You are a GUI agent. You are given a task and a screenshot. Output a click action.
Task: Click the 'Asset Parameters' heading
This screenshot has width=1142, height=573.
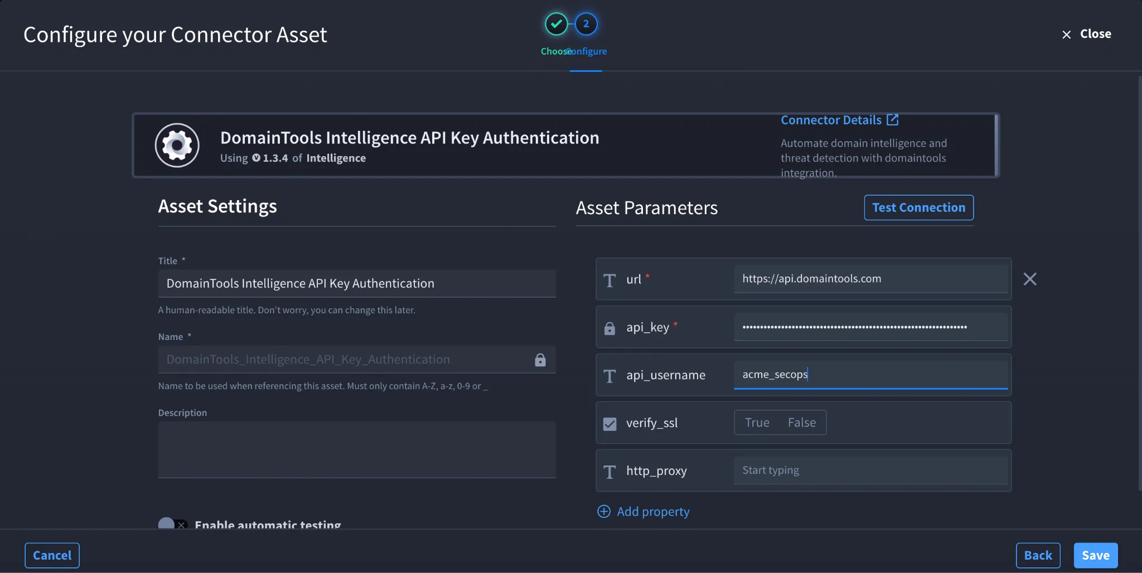point(647,208)
